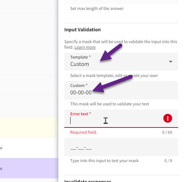Click 'Set max length of the answer' hint
This screenshot has height=182, width=184.
click(97, 8)
